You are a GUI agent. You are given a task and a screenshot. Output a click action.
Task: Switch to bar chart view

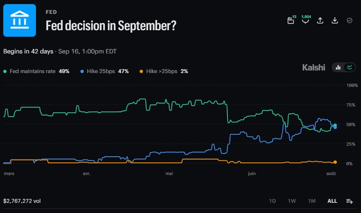(x=338, y=67)
